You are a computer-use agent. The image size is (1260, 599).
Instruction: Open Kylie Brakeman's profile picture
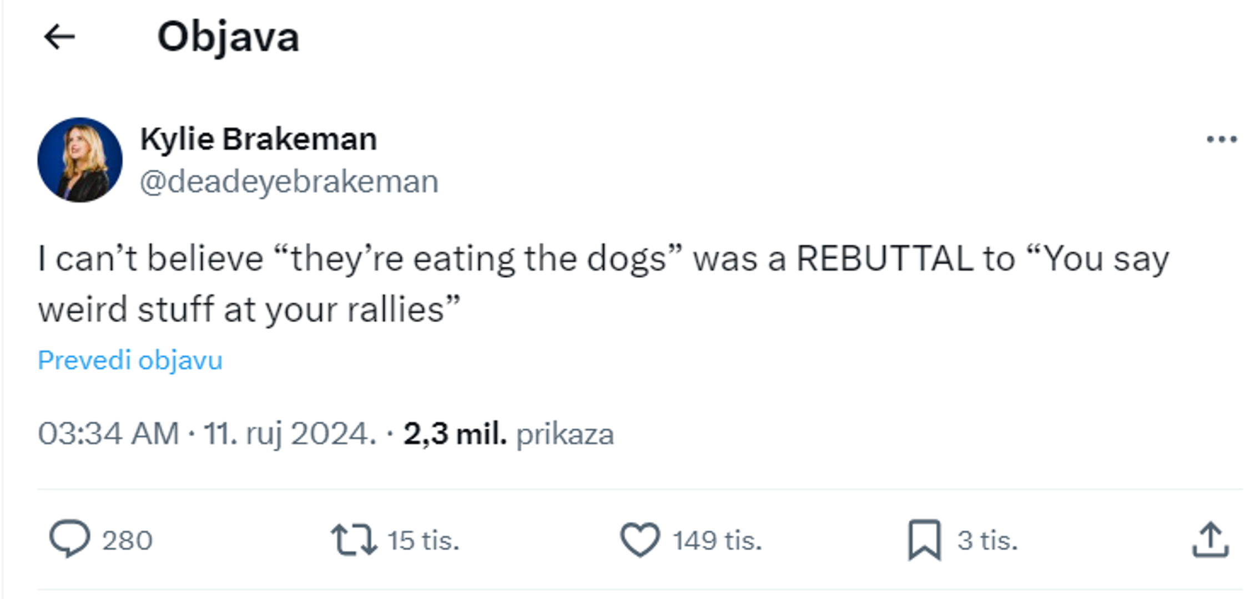pyautogui.click(x=80, y=160)
